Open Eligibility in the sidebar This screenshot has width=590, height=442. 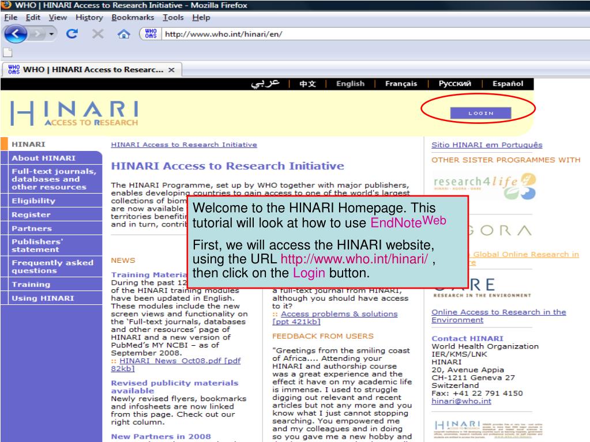pyautogui.click(x=51, y=201)
